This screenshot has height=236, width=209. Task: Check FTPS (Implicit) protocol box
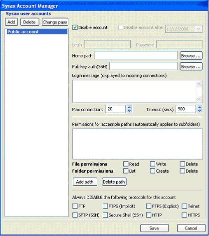tap(105, 206)
